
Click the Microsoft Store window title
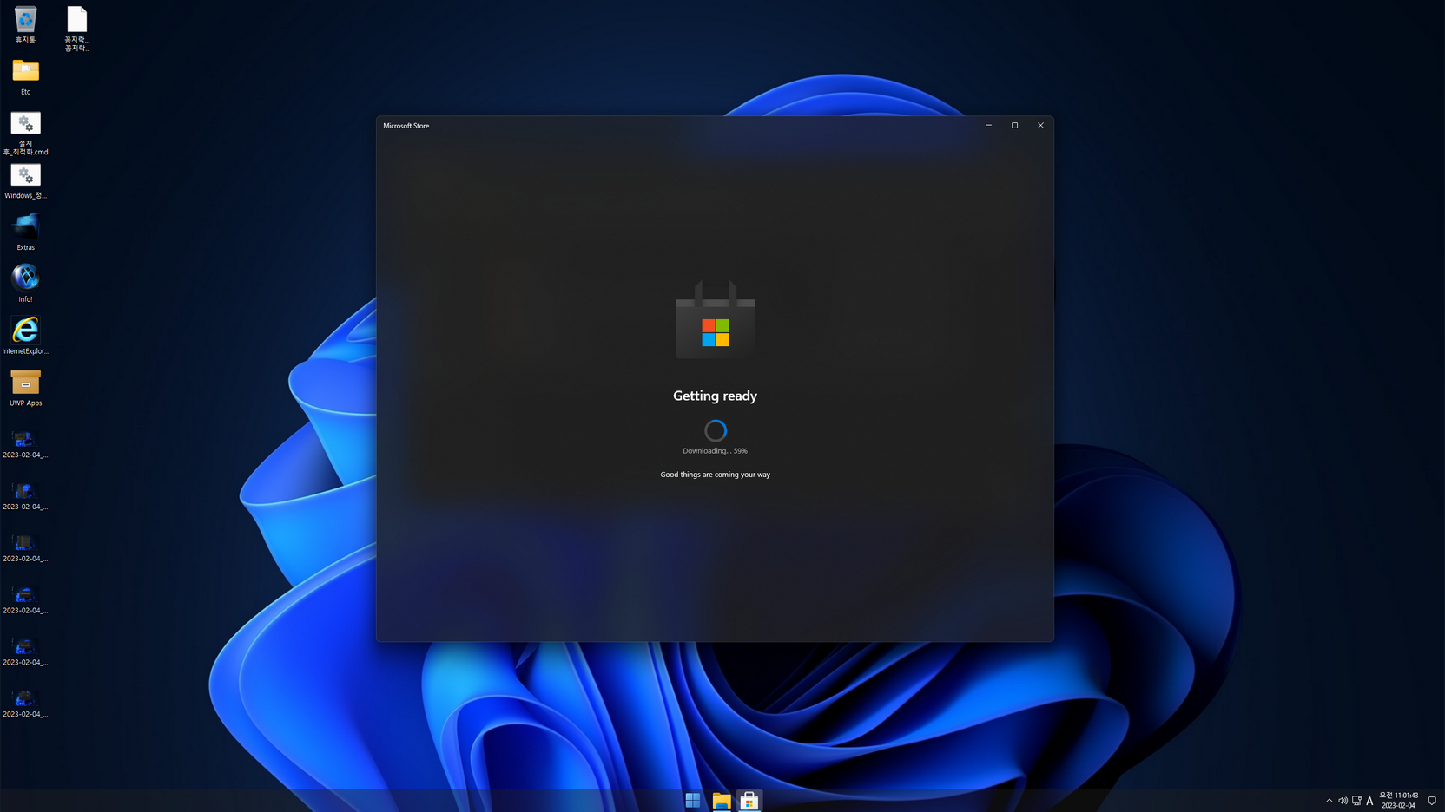click(x=406, y=126)
